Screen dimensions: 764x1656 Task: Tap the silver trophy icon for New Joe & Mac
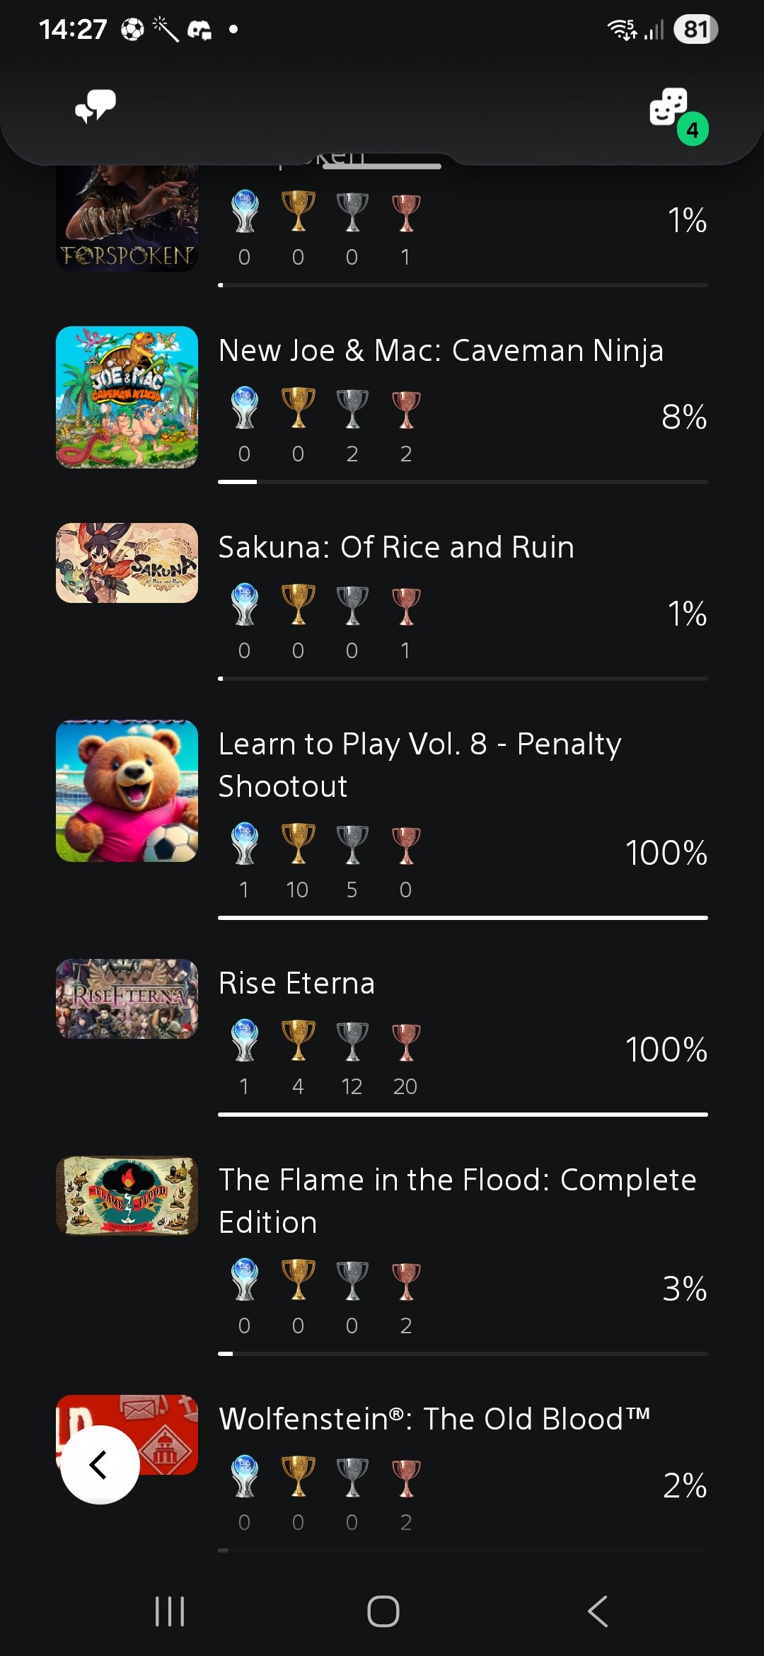352,408
